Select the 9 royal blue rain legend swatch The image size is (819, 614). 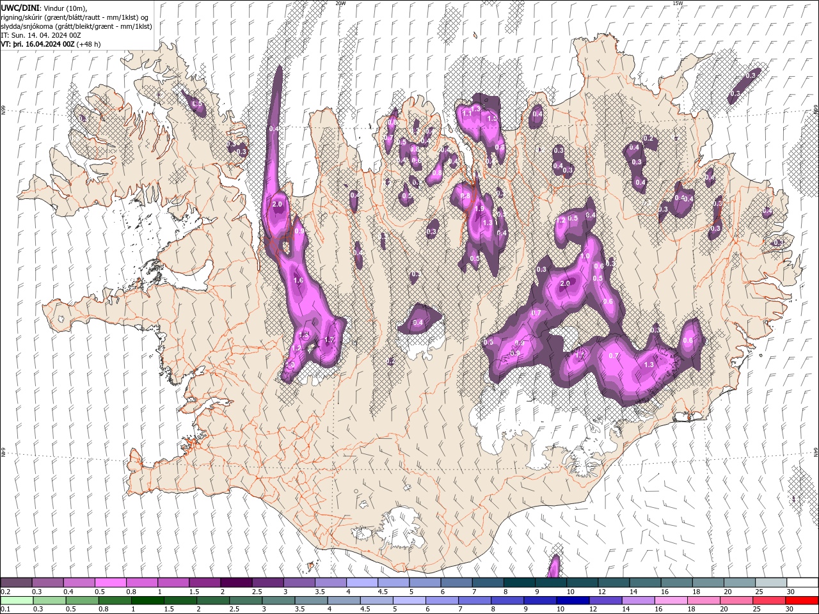tap(540, 601)
